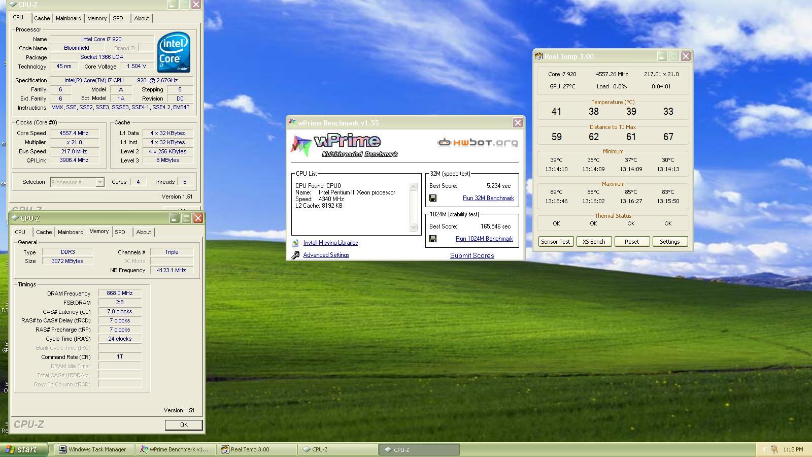
Task: Click the Run 32M Benchmark link
Action: click(488, 198)
